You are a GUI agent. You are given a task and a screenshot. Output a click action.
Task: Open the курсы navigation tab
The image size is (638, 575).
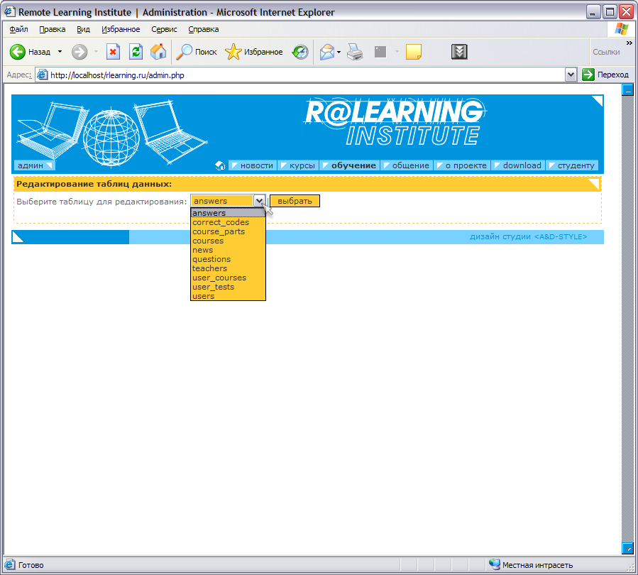[x=298, y=165]
